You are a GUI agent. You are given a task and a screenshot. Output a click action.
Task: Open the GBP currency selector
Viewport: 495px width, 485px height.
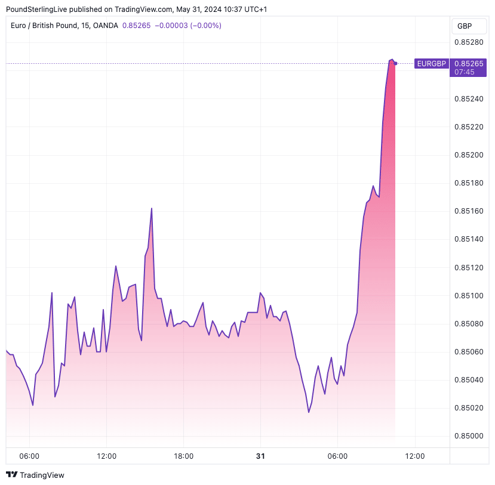coord(464,26)
